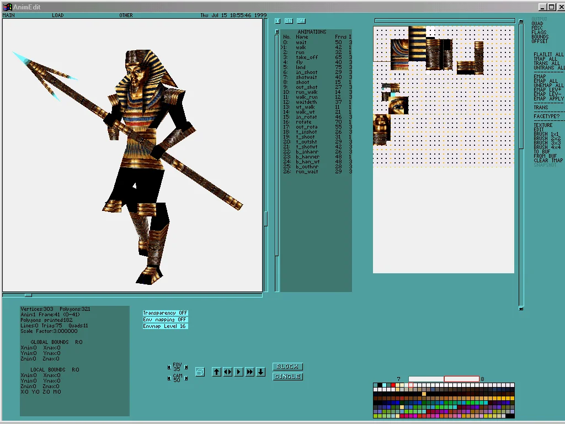Select the 'wait' animation row
Image resolution: width=565 pixels, height=424 pixels.
[x=317, y=42]
